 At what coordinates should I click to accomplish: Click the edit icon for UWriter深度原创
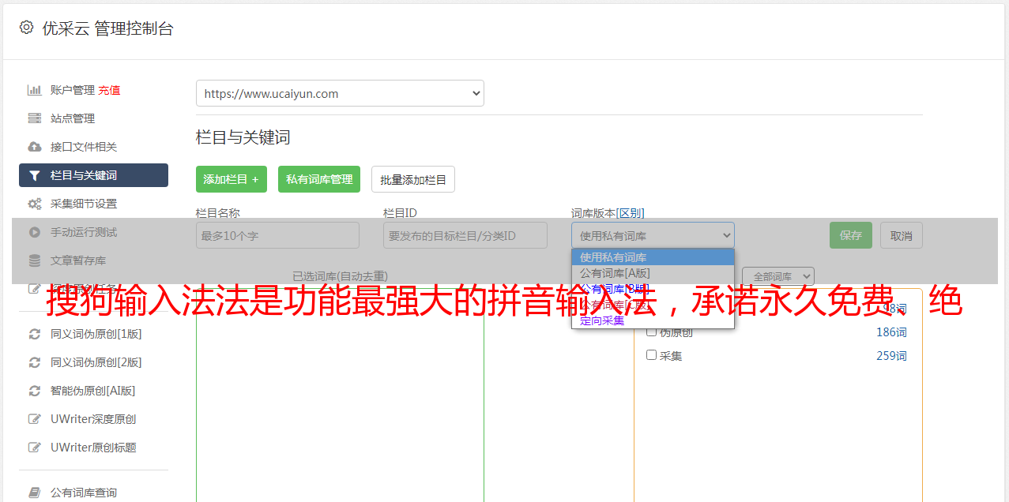[x=35, y=419]
